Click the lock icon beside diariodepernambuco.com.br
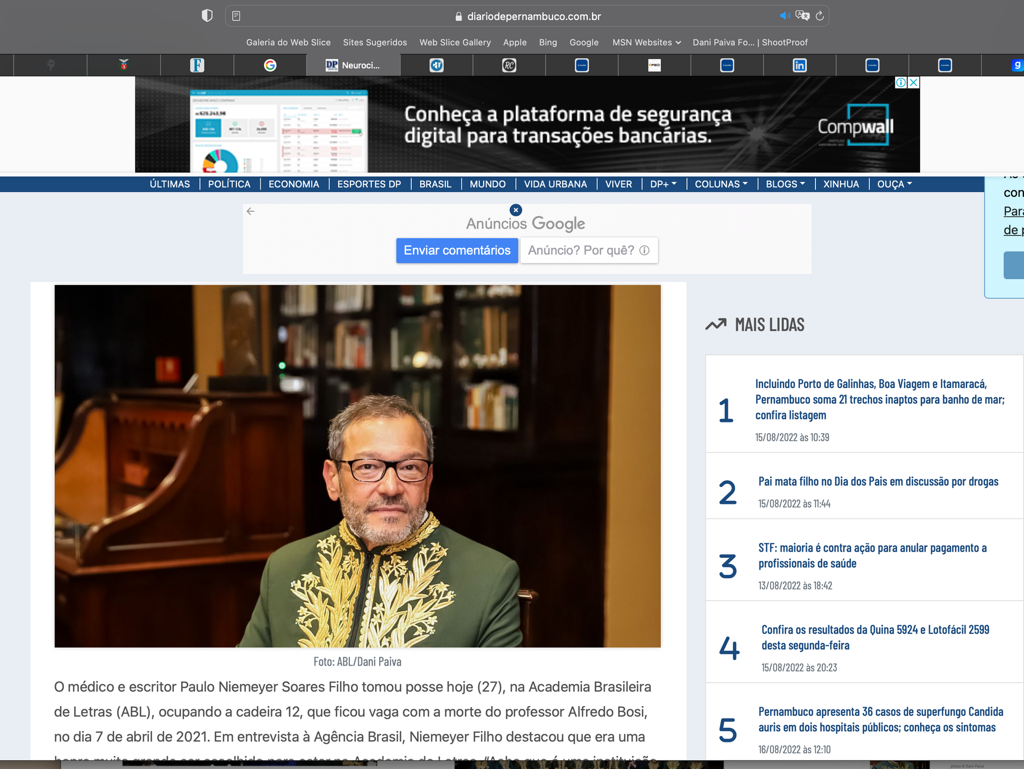This screenshot has width=1024, height=769. (458, 16)
